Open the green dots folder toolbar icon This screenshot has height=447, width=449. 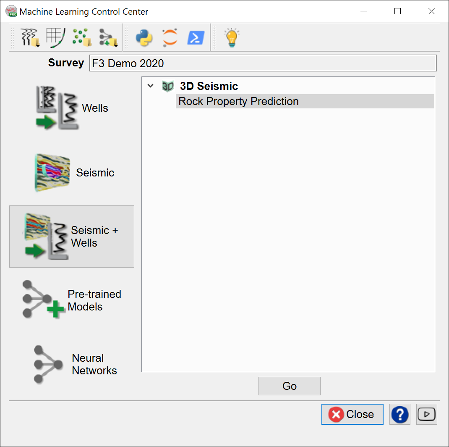82,38
